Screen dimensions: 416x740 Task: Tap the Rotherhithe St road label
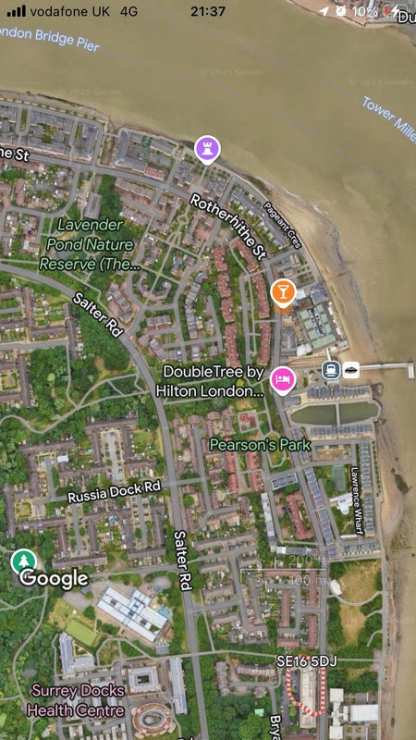227,226
